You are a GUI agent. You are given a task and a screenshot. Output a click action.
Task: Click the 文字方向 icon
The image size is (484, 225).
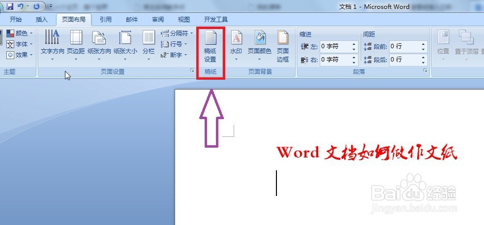point(52,37)
